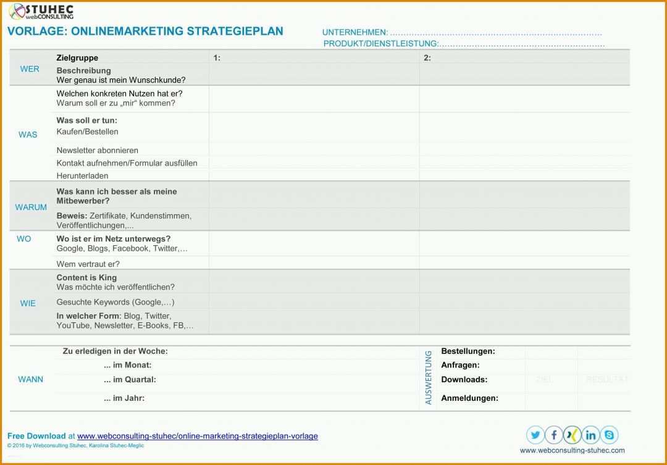667x465 pixels.
Task: Click the 'WARUM' row label
Action: [x=31, y=207]
